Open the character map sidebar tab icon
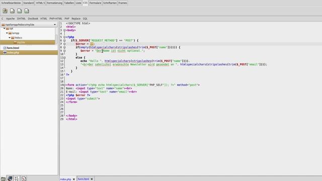 click(17, 178)
